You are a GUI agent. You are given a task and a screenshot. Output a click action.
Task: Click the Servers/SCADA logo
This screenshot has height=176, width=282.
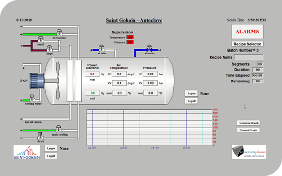(249, 152)
